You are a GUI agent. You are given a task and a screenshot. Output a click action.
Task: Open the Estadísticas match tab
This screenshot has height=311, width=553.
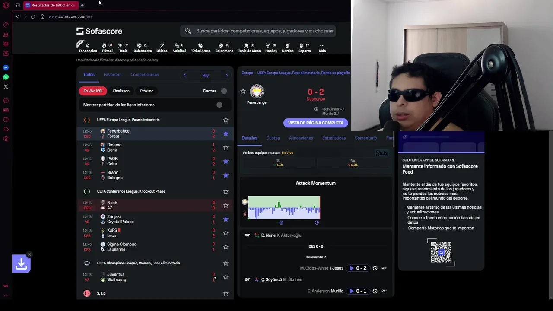(x=334, y=138)
